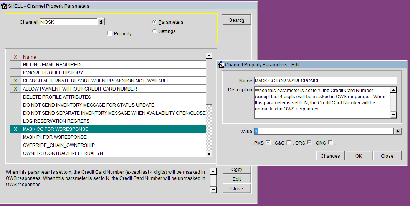Click the SHELL window title bar icon

5,6
